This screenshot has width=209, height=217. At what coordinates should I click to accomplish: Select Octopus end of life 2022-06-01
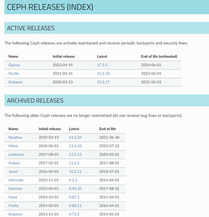[151, 82]
